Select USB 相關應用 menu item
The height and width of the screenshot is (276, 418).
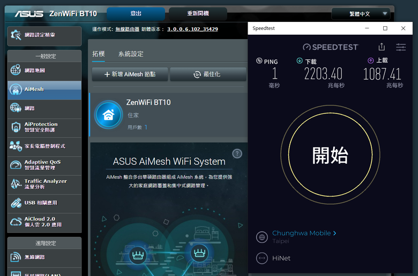(44, 203)
